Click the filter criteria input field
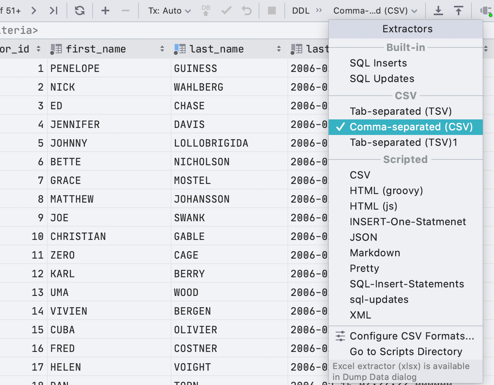The height and width of the screenshot is (385, 494). click(x=163, y=30)
